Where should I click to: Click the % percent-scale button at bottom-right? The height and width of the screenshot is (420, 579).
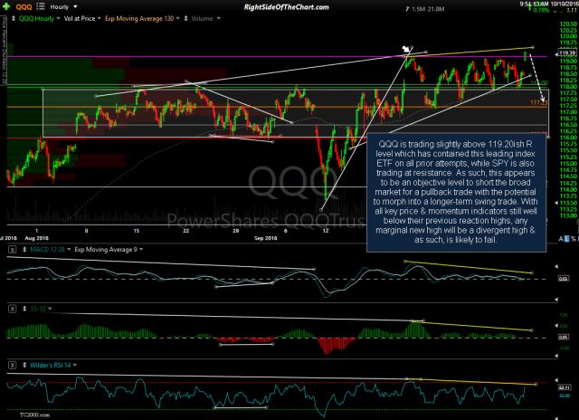(574, 239)
